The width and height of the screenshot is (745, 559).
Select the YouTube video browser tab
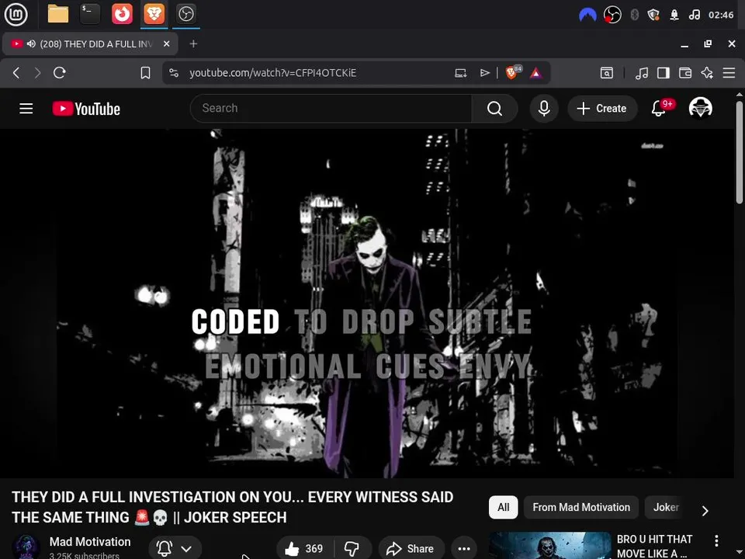90,43
